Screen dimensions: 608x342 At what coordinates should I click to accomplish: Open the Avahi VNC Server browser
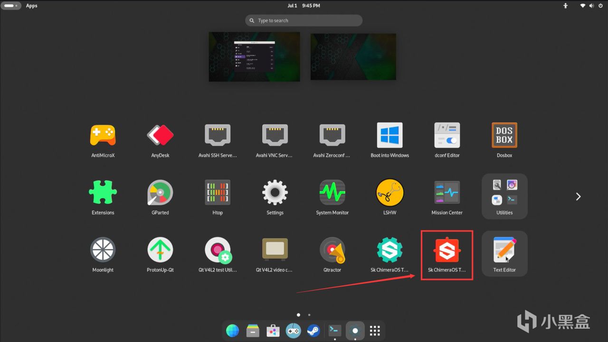(275, 136)
